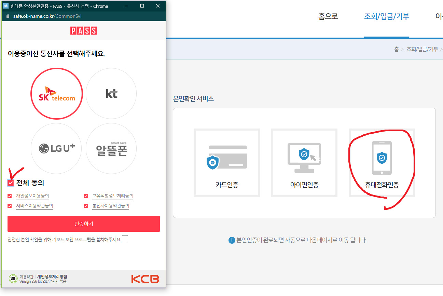The image size is (443, 296).
Task: Choose the kt carrier option
Action: pos(111,93)
